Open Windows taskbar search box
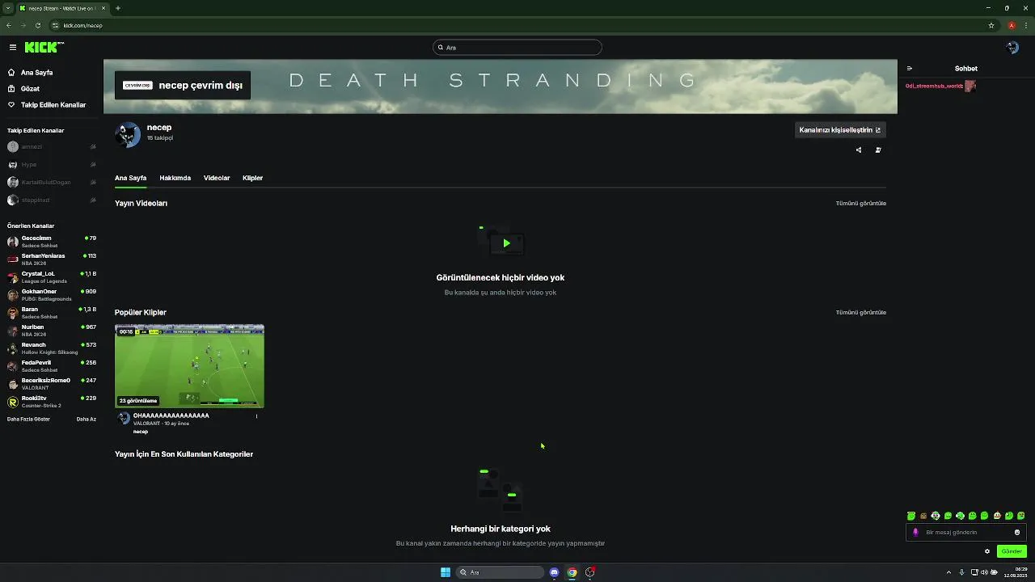Image resolution: width=1035 pixels, height=582 pixels. coord(500,572)
